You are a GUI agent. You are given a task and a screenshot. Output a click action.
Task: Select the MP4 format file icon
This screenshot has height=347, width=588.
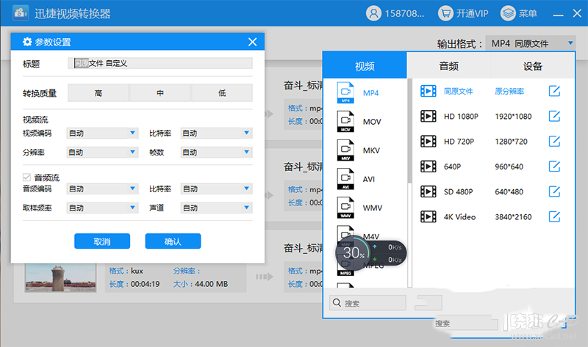point(345,92)
